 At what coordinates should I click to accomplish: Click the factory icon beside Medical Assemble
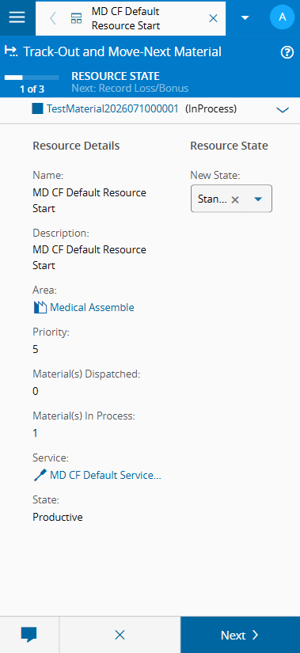40,307
